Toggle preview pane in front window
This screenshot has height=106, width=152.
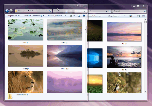click(x=79, y=16)
